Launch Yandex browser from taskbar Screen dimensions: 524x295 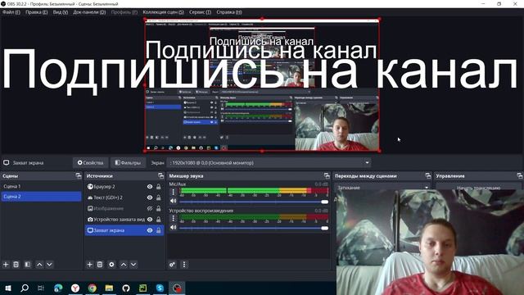point(75,288)
